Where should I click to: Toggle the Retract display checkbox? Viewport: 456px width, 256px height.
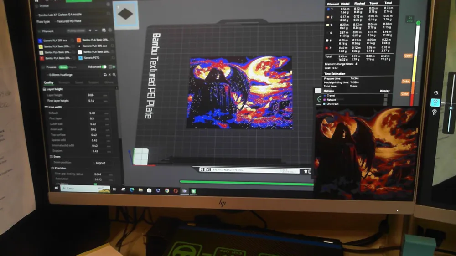click(386, 100)
